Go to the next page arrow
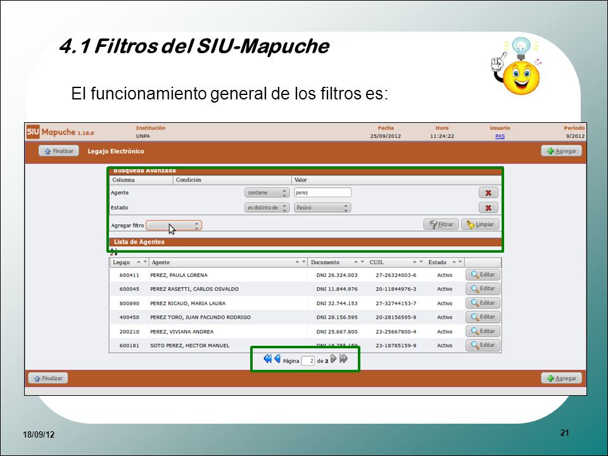 coord(334,358)
